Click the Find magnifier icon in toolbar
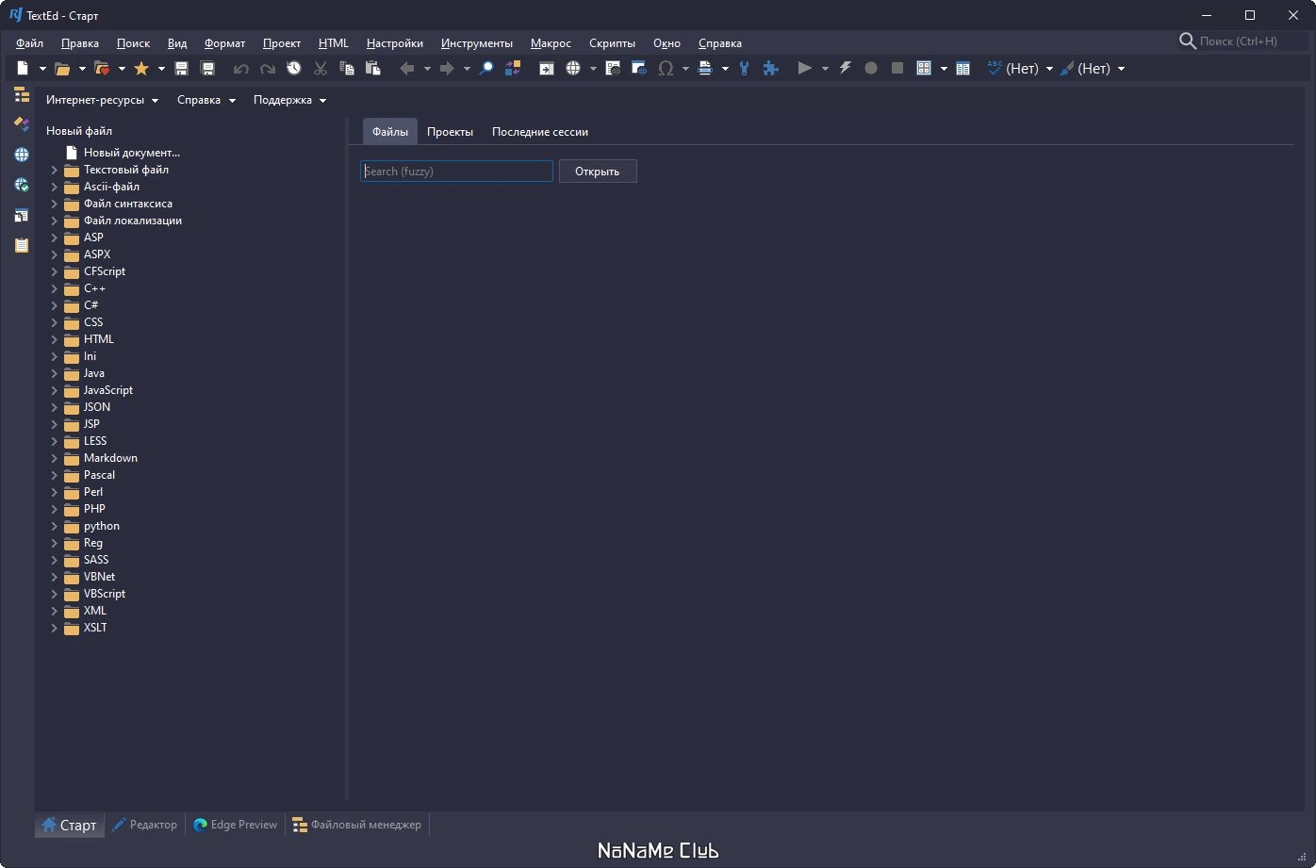The height and width of the screenshot is (868, 1316). (486, 69)
